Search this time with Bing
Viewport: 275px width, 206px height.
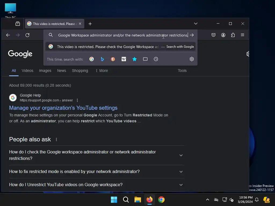(102, 59)
